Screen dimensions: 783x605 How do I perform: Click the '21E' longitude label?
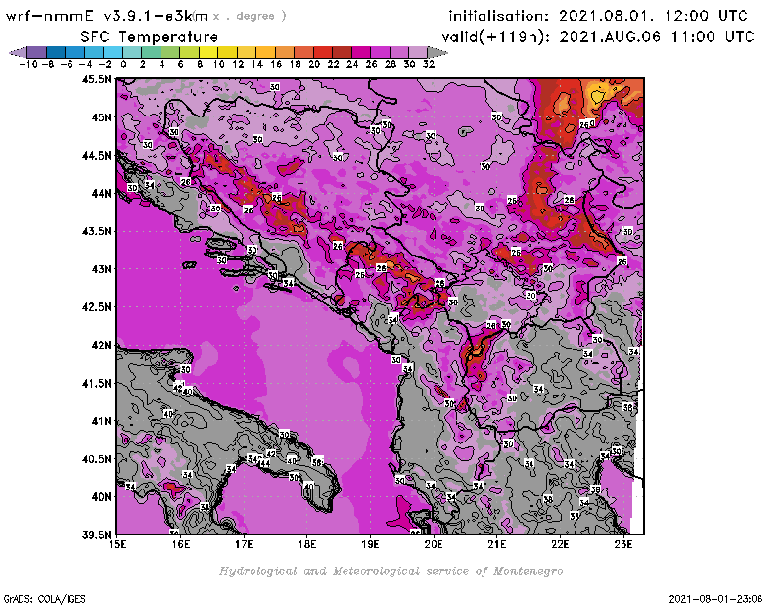pyautogui.click(x=497, y=544)
